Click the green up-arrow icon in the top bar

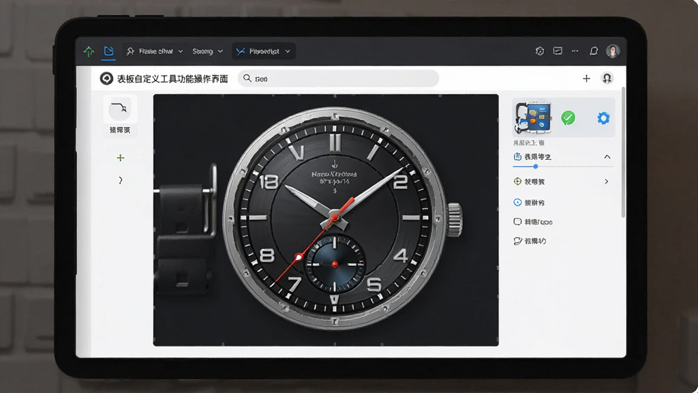pyautogui.click(x=89, y=52)
